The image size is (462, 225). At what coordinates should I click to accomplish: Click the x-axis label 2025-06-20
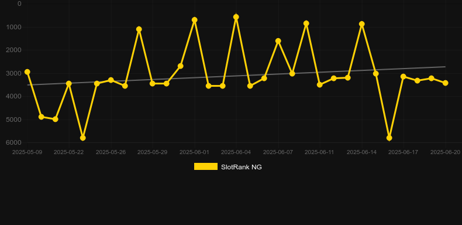(446, 152)
